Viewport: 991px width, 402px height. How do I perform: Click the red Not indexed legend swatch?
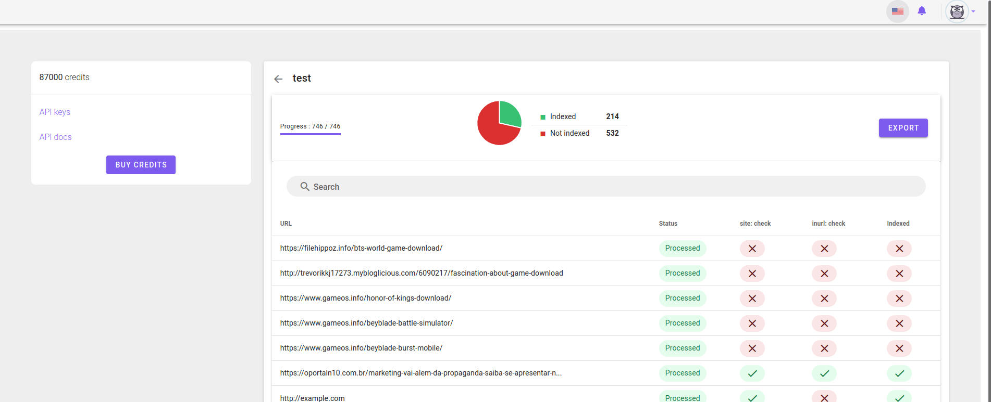543,134
